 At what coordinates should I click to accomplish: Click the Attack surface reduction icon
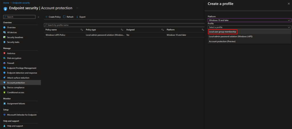5,78
